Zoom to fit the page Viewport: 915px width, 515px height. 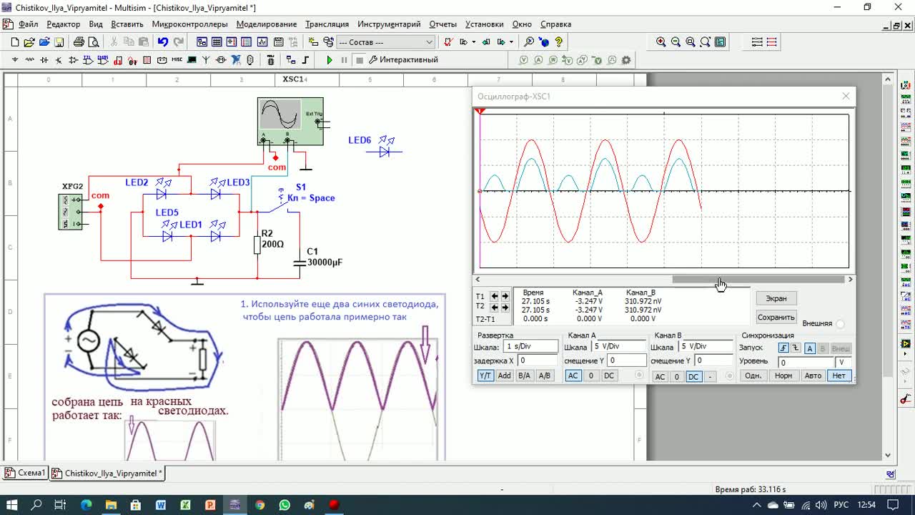click(x=705, y=41)
